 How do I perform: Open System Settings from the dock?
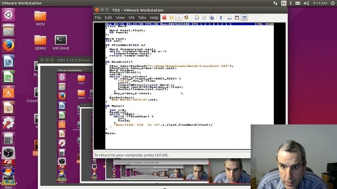[8, 123]
